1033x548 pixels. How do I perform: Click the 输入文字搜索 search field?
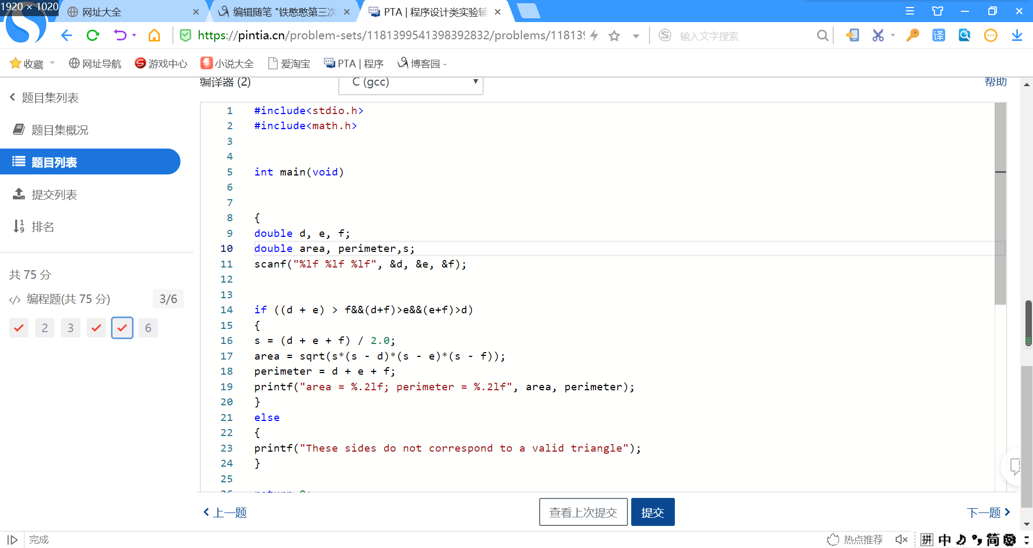tap(745, 36)
